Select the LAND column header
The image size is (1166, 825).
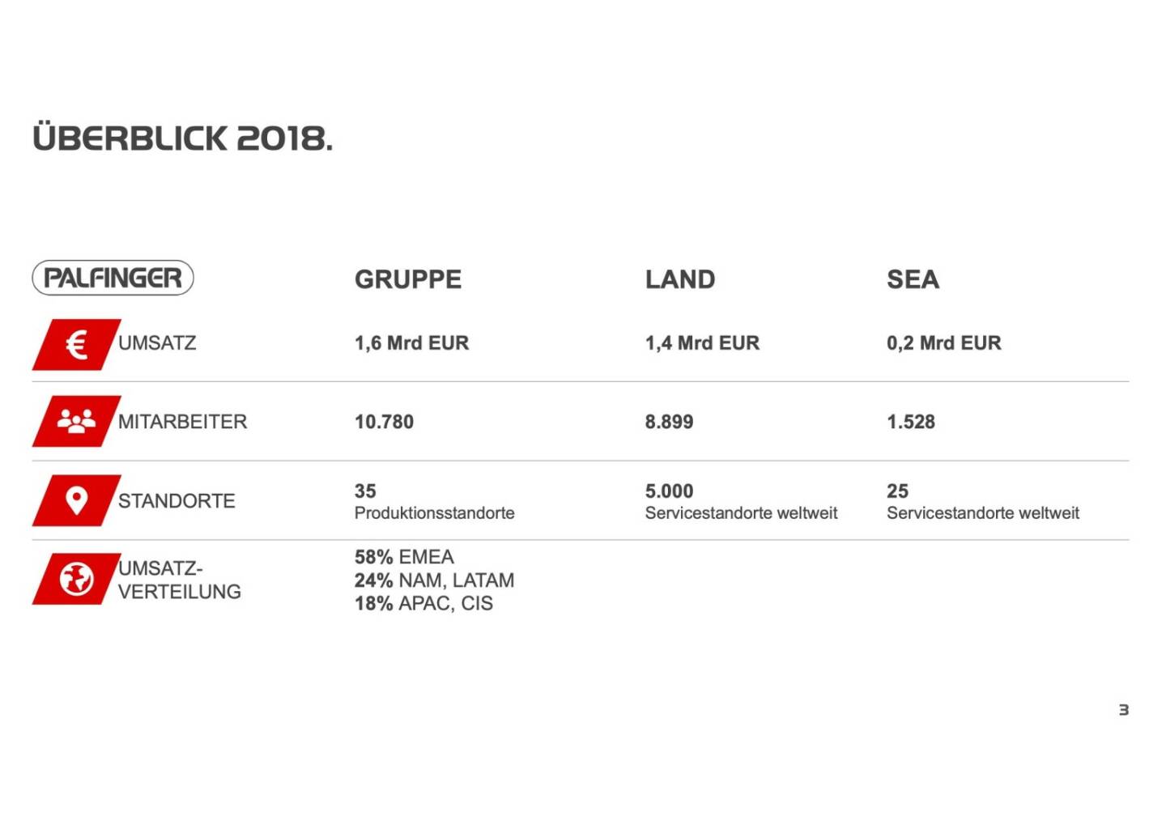pos(680,279)
